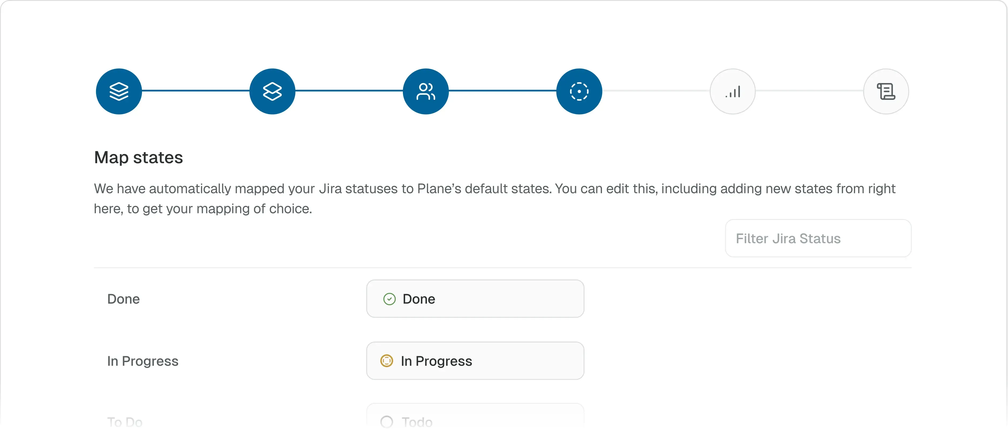Click the progress line between users and states
1008x431 pixels.
click(x=502, y=91)
